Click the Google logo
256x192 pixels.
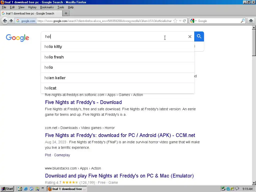[17, 38]
